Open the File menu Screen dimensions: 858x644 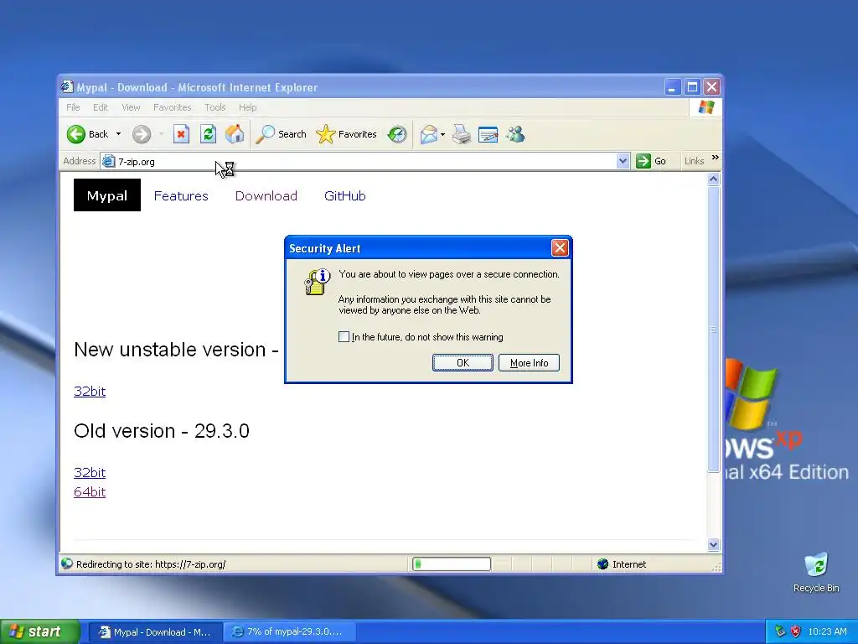73,107
